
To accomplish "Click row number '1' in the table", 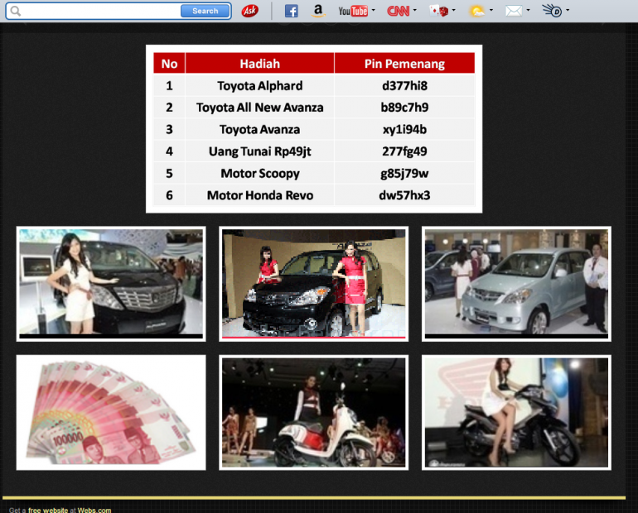I will coord(169,86).
